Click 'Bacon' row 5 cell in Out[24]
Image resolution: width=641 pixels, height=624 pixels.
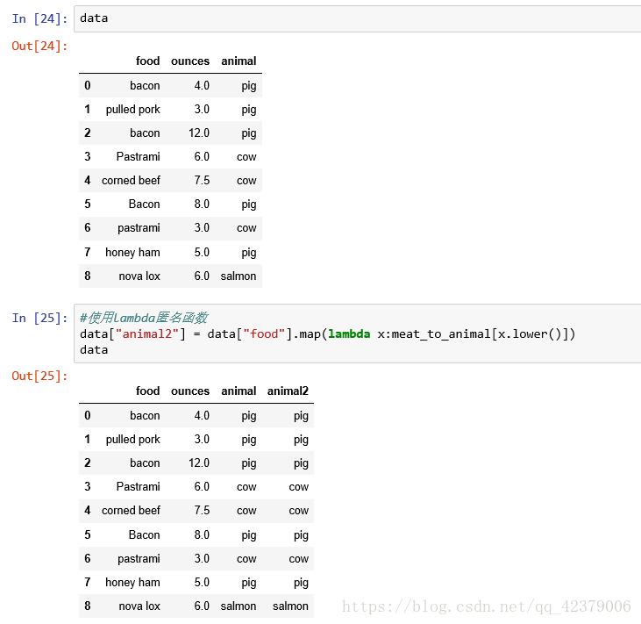pyautogui.click(x=144, y=204)
